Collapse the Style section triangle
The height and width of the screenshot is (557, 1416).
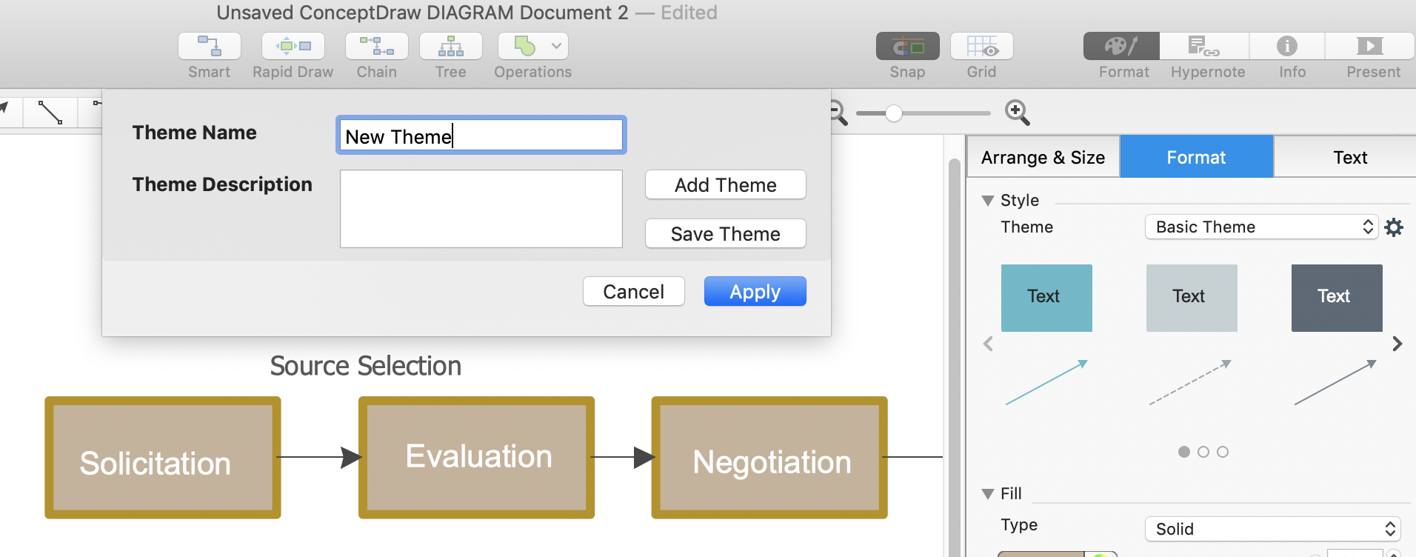pos(987,201)
